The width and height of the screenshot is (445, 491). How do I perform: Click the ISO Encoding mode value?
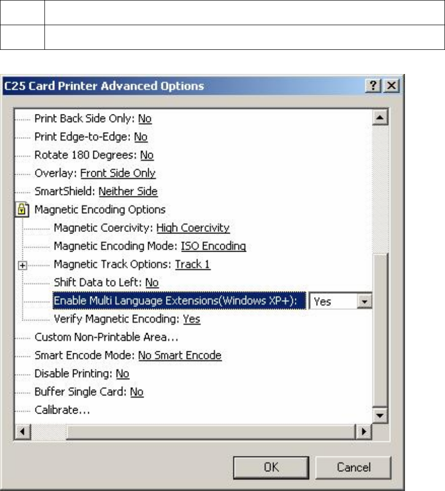pyautogui.click(x=213, y=246)
